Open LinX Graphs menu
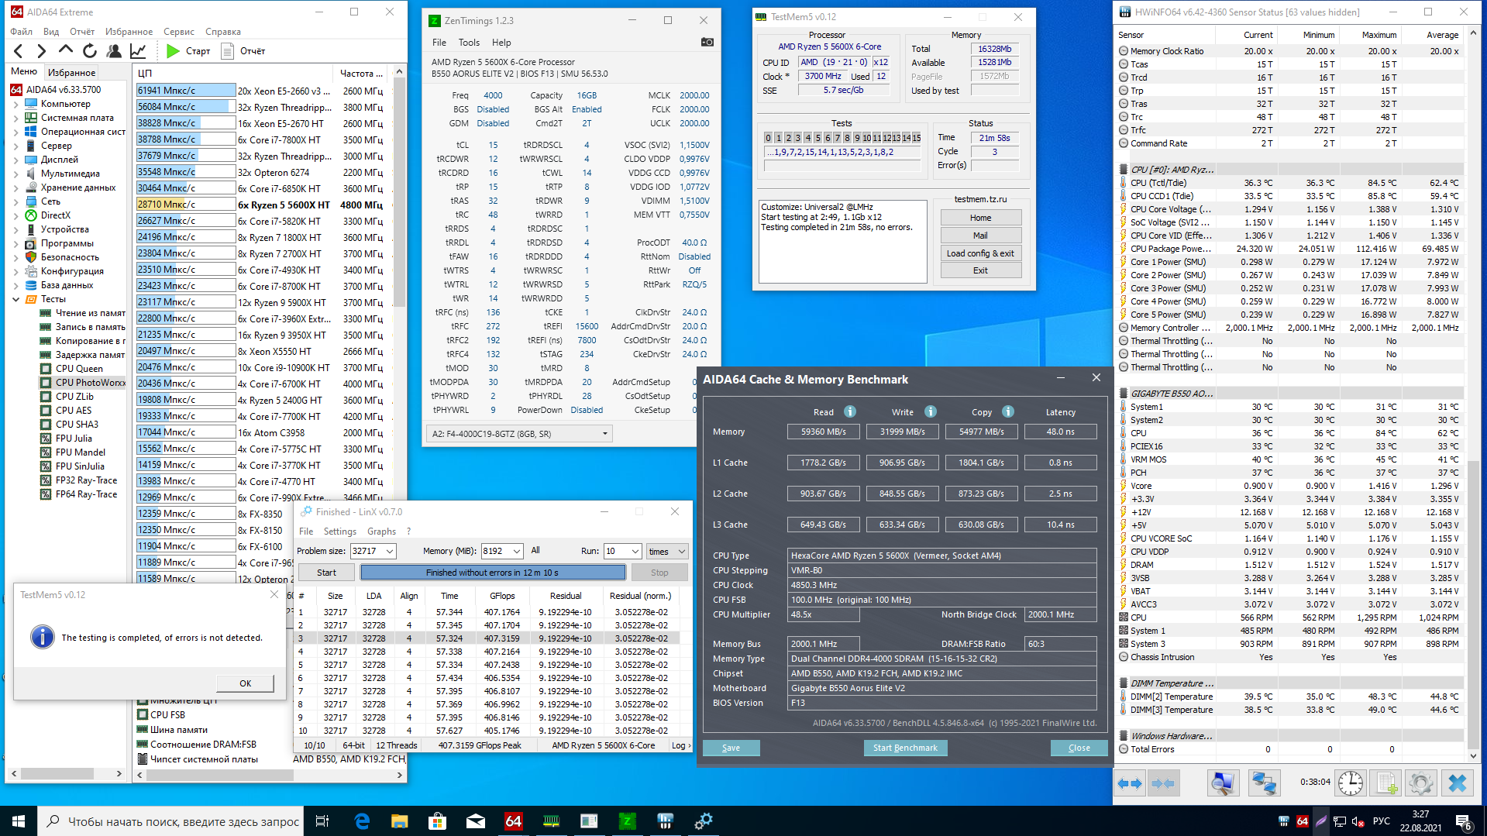Image resolution: width=1487 pixels, height=836 pixels. [381, 532]
